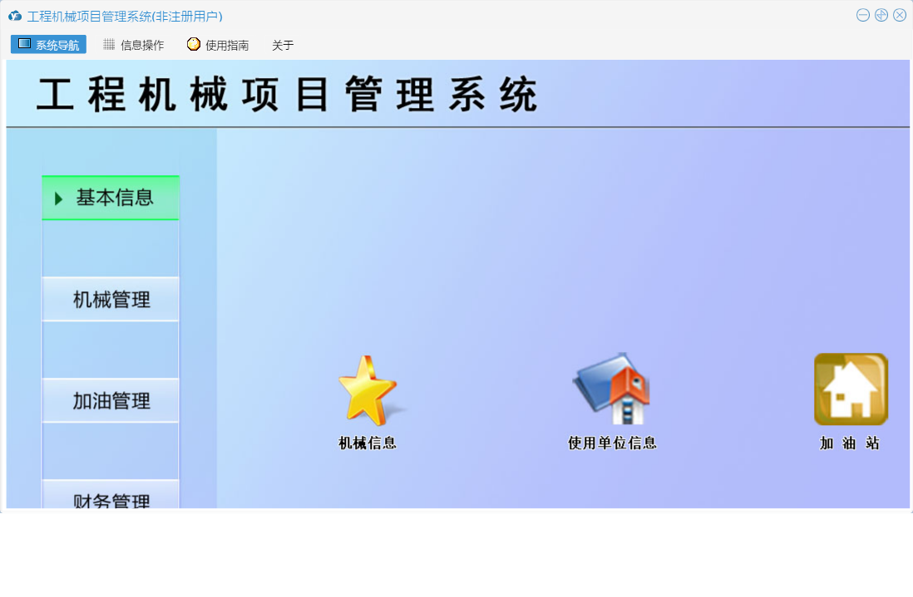913x597 pixels.
Task: Close the window
Action: pos(900,16)
